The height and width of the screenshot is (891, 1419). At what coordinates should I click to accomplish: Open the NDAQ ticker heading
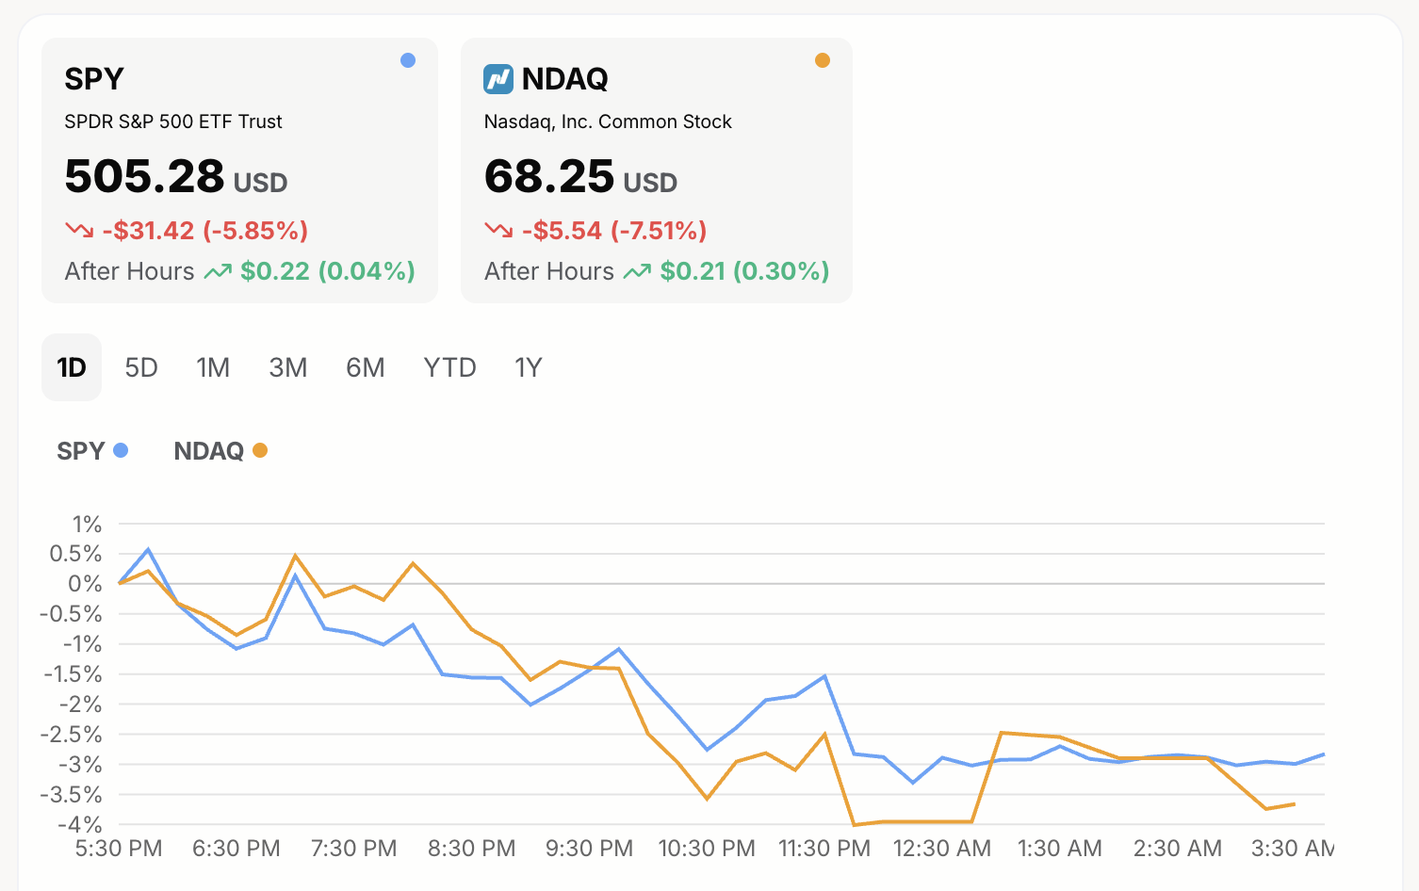565,79
